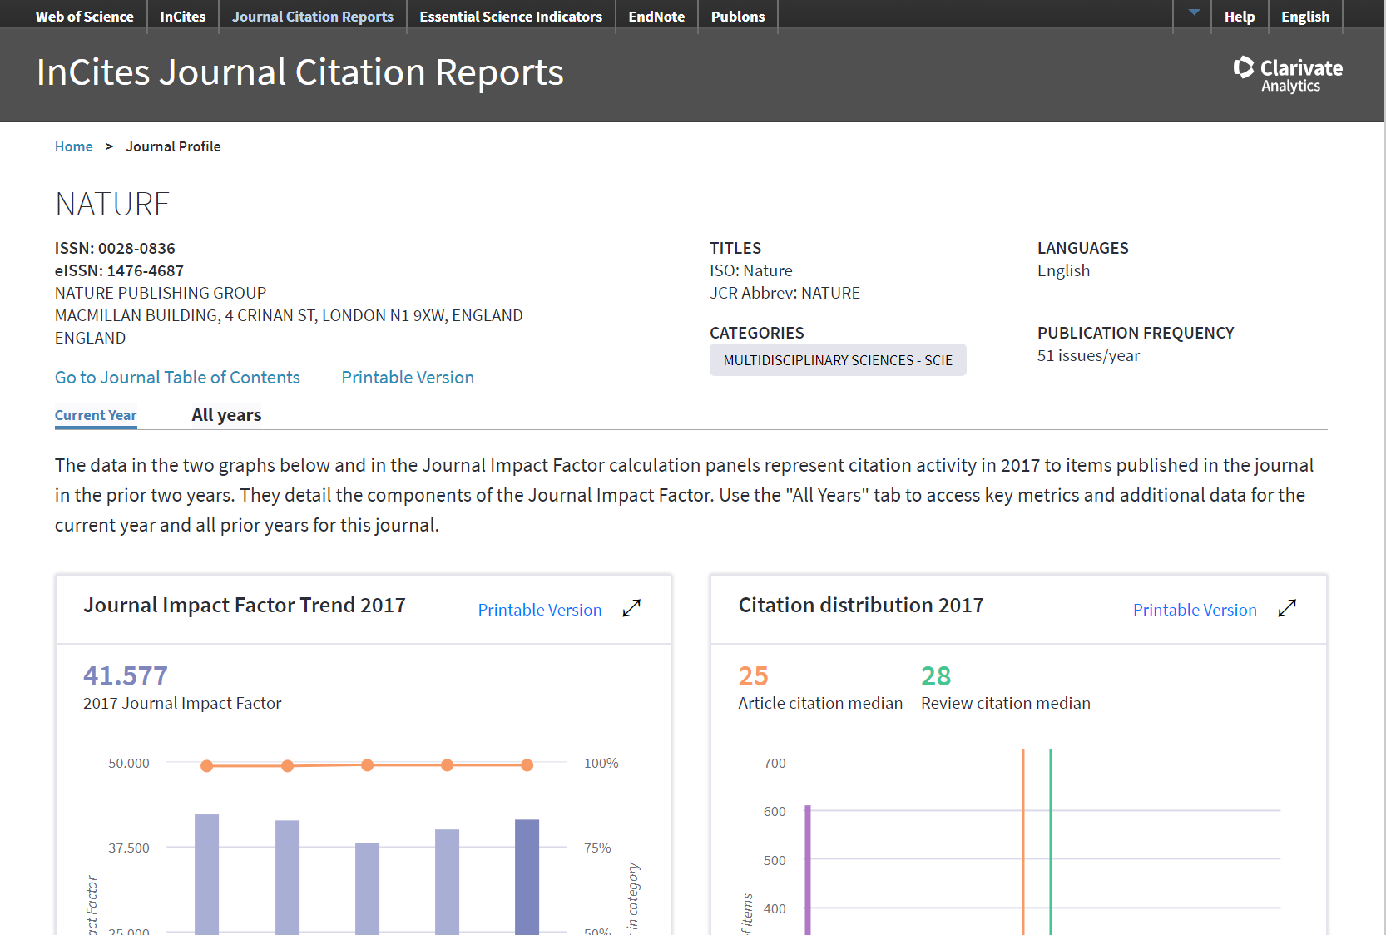1386x935 pixels.
Task: Click the Citation distribution 2017 heading
Action: tap(861, 605)
